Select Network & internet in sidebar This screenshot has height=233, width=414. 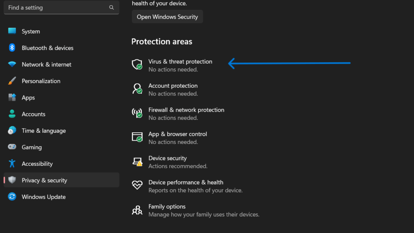point(46,65)
